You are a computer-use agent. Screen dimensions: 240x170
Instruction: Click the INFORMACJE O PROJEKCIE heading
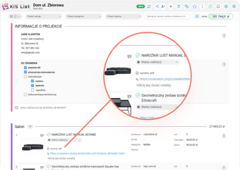[38, 27]
